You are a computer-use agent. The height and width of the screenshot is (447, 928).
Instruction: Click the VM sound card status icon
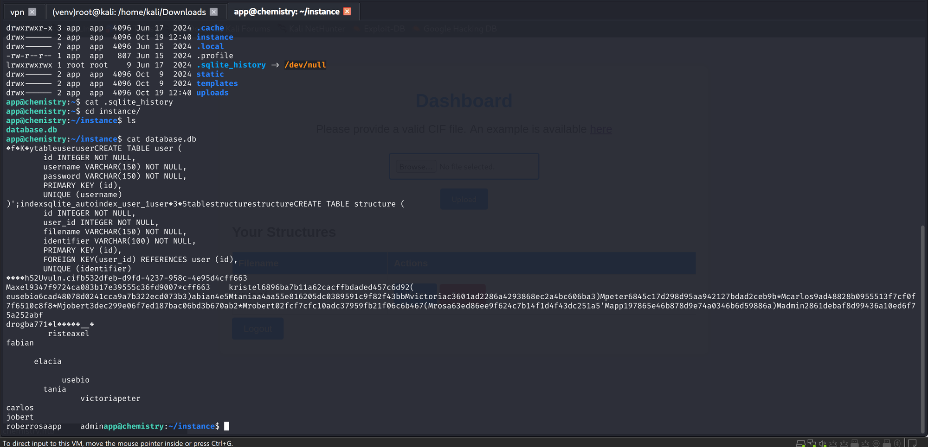823,443
